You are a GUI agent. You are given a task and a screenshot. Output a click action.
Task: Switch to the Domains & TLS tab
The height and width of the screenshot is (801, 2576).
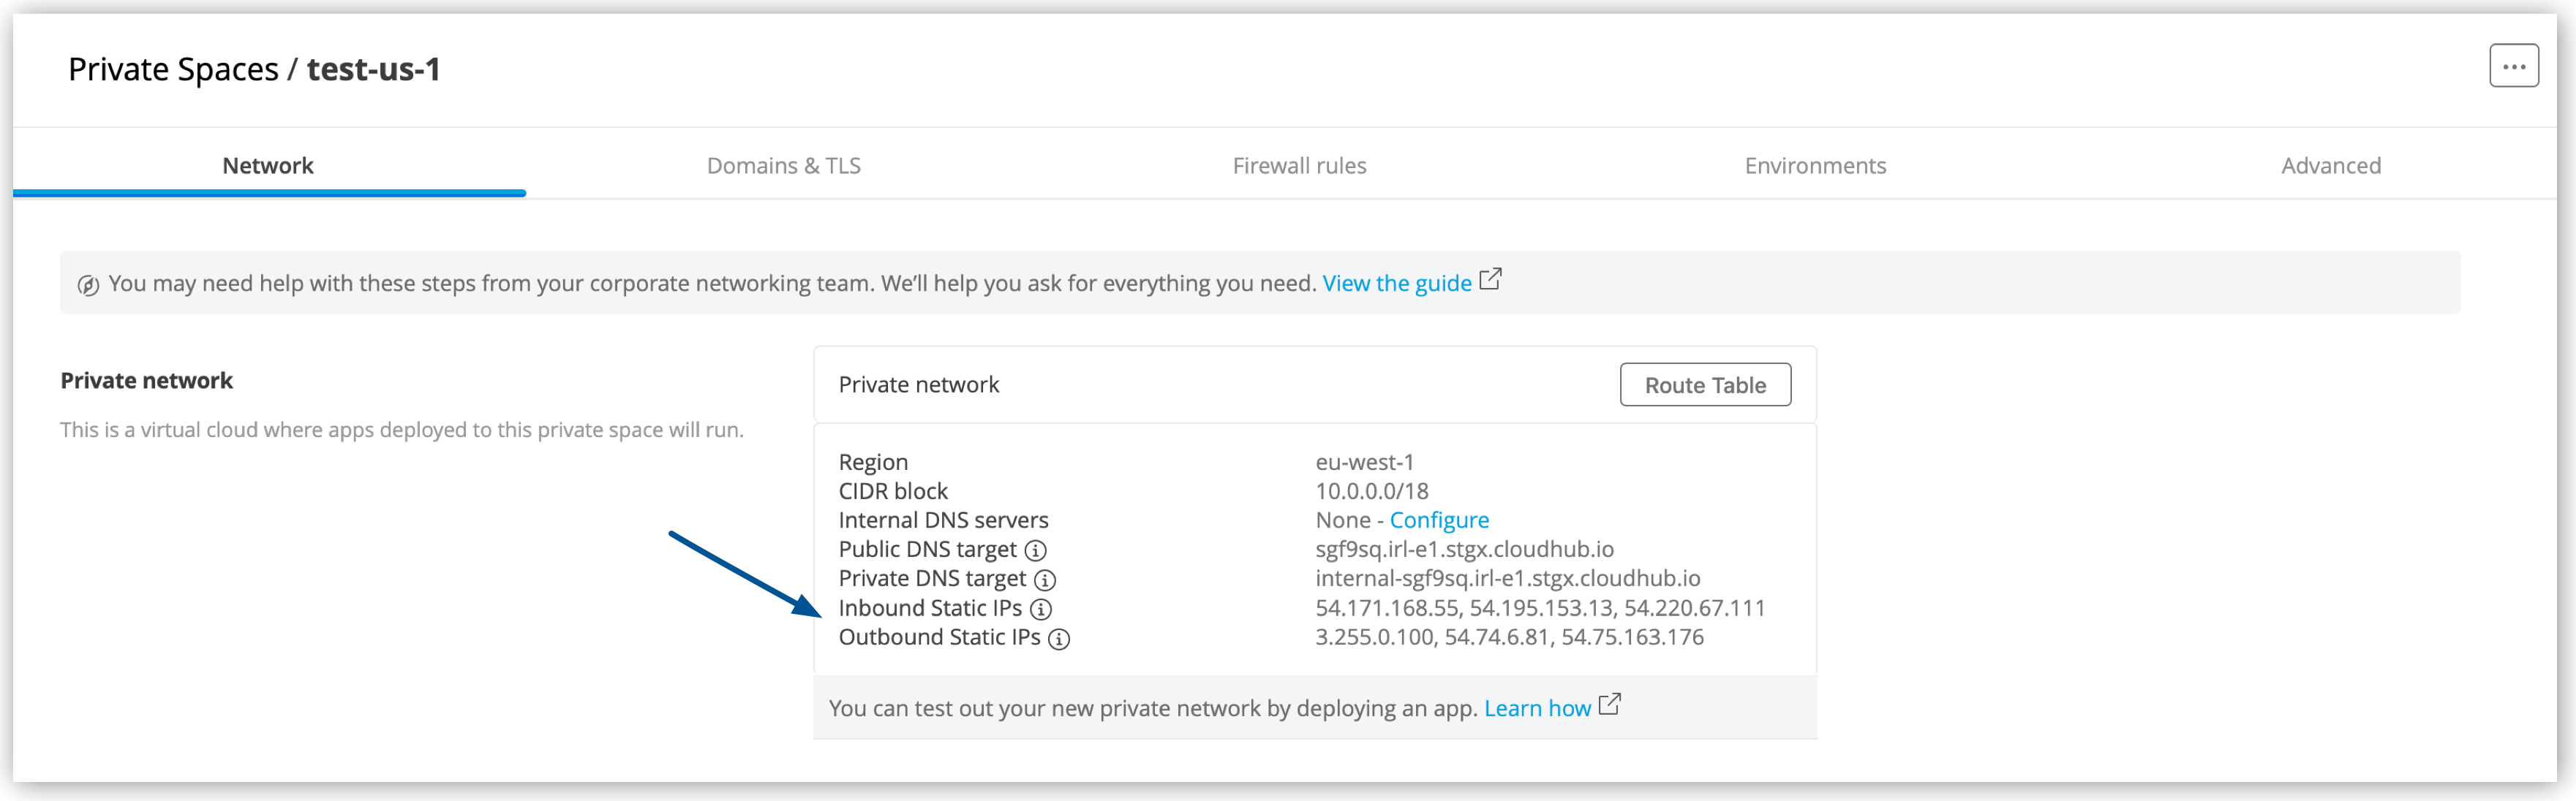click(x=784, y=164)
